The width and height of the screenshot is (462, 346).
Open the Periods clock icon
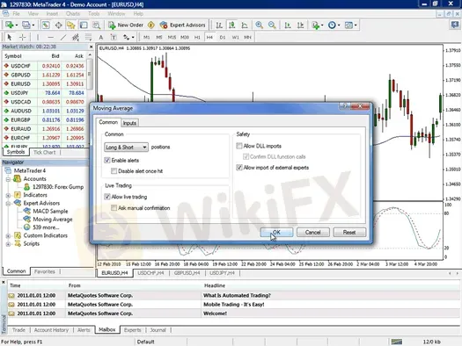point(334,25)
